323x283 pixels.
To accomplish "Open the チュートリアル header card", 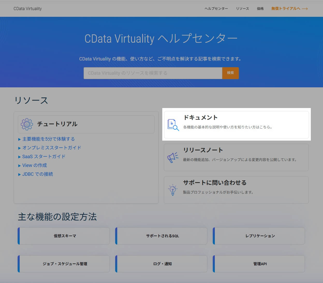I will pyautogui.click(x=86, y=124).
